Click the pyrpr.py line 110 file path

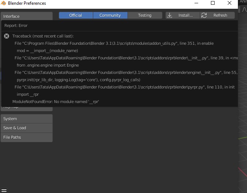point(125,87)
